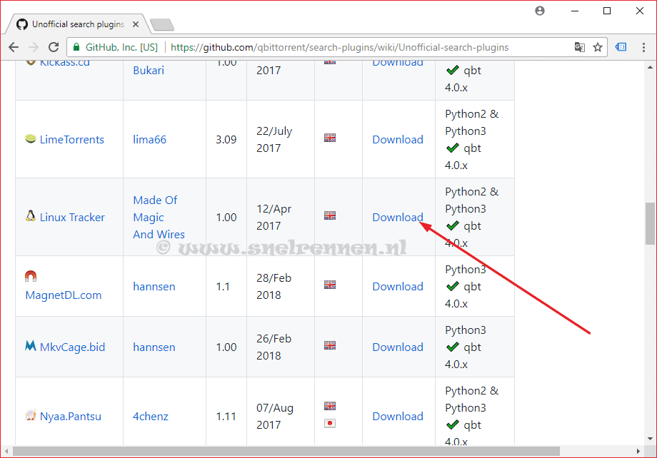The height and width of the screenshot is (458, 657).
Task: Click the Linux Tracker penguin icon
Action: pyautogui.click(x=31, y=216)
